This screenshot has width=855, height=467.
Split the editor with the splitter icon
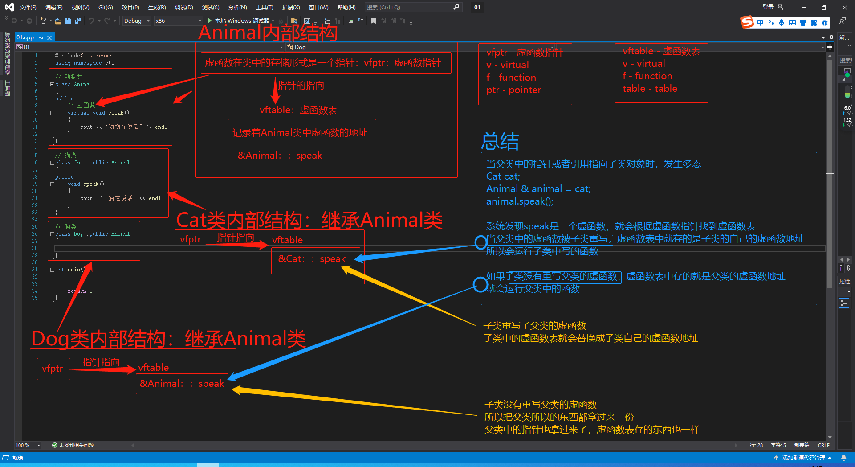(830, 47)
